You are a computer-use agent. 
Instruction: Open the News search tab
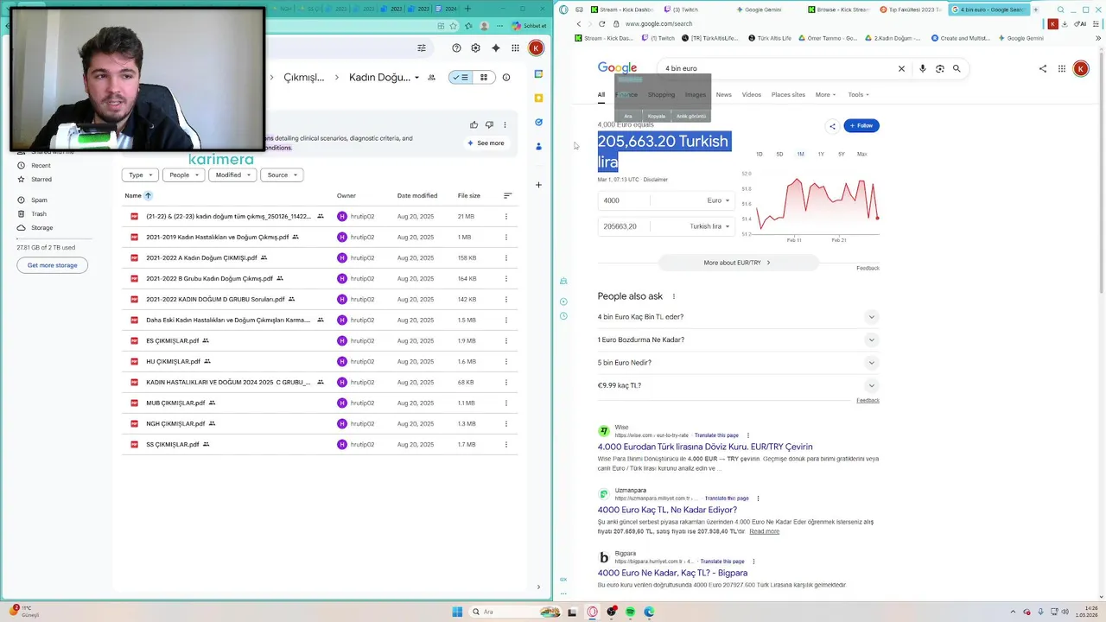(x=724, y=95)
